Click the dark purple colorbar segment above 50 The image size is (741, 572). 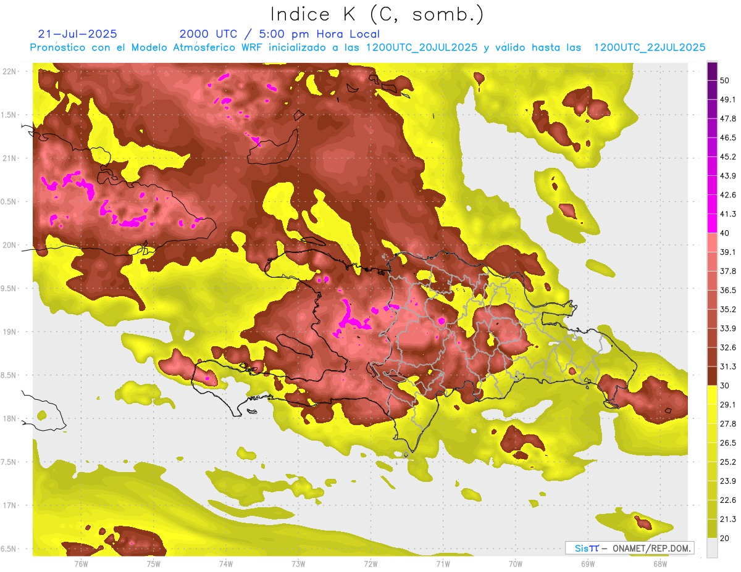712,72
